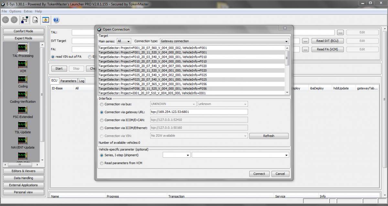Click the target list vertical scrollbar
388x206 pixels.
[x=287, y=70]
